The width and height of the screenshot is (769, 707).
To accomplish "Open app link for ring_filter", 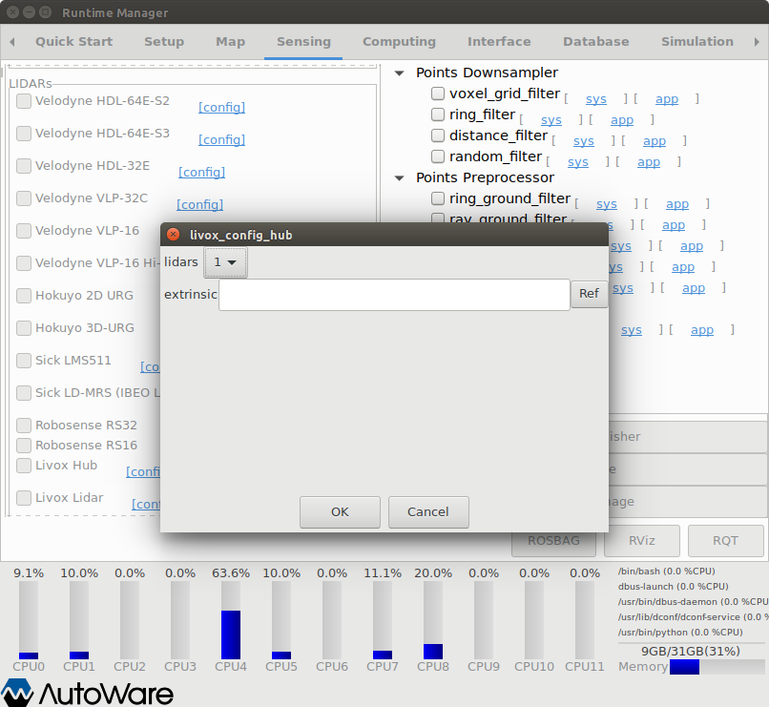I will tap(622, 120).
